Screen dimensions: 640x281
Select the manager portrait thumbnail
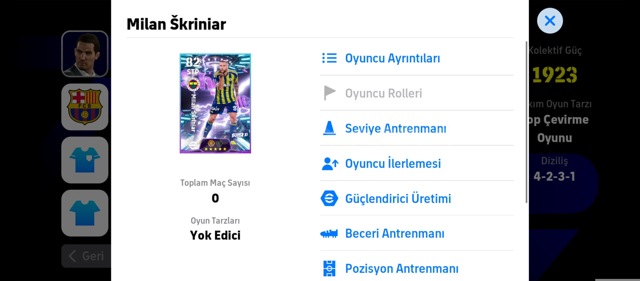(x=85, y=54)
